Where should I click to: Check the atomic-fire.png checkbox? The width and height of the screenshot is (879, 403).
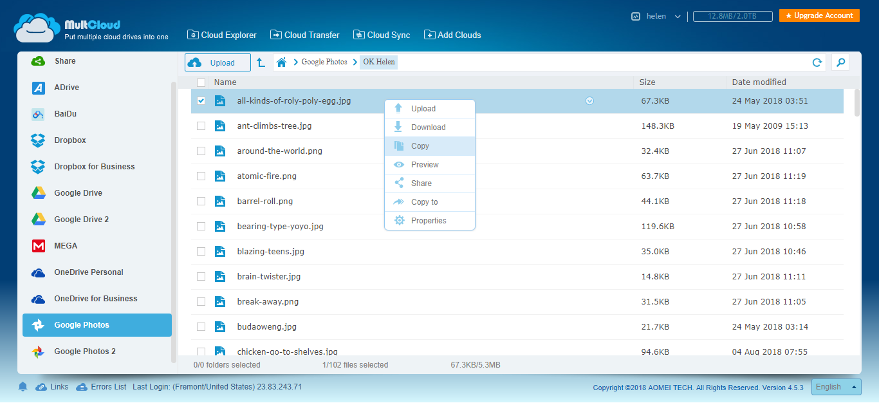[x=201, y=176]
